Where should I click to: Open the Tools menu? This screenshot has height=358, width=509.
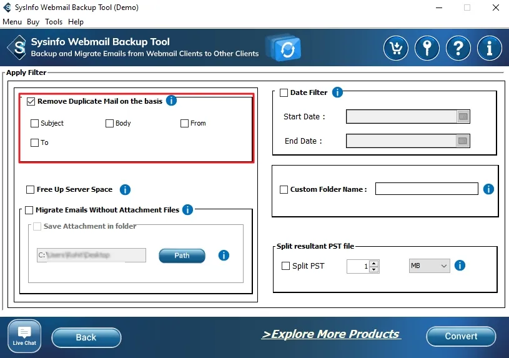[54, 22]
